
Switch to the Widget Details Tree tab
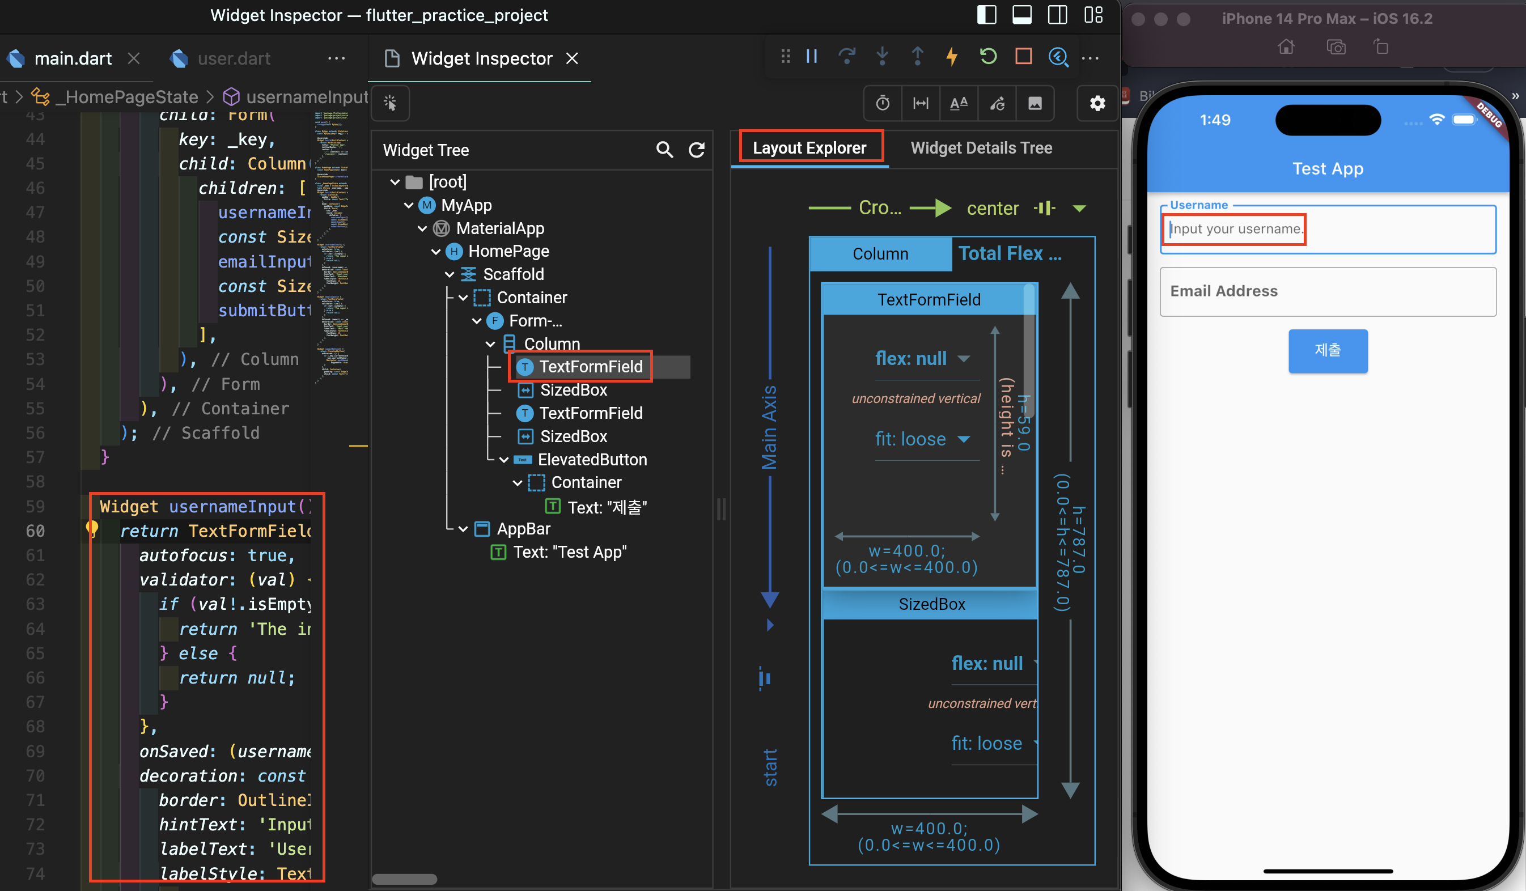coord(981,147)
